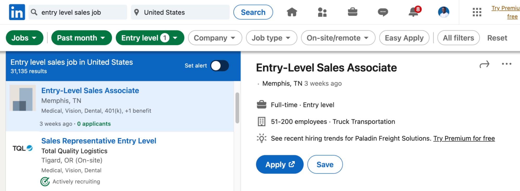Open Sales Representative Entry Level job
The image size is (520, 191).
[x=99, y=141]
